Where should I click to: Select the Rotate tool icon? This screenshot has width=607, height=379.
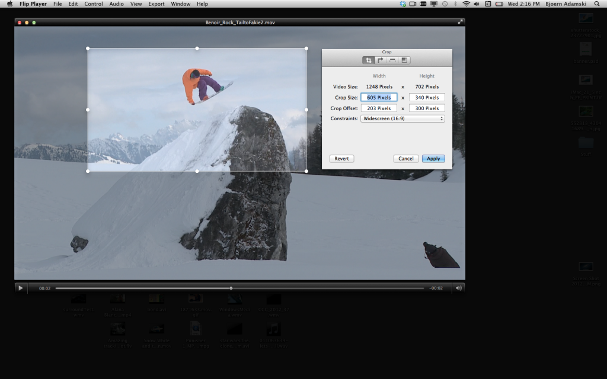[380, 59]
